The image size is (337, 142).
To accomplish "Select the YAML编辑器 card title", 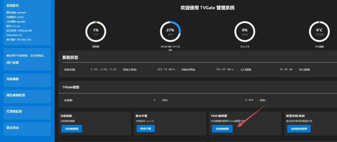I will click(219, 116).
